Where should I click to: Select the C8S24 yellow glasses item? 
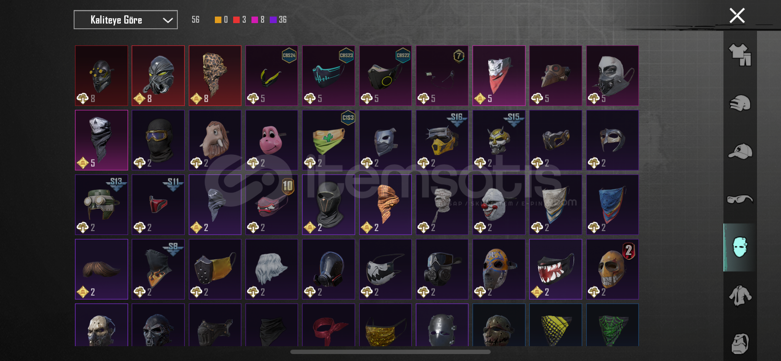(x=272, y=75)
